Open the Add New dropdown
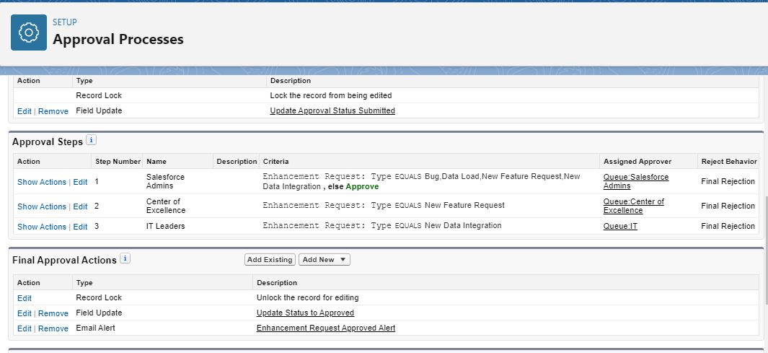This screenshot has height=353, width=768. click(x=325, y=260)
